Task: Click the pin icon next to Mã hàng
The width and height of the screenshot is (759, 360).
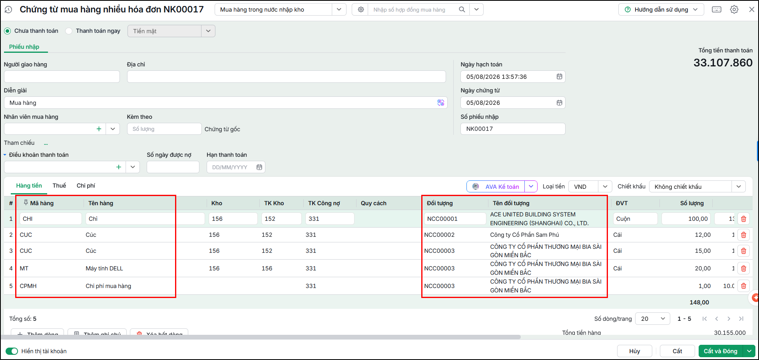Action: click(x=26, y=203)
